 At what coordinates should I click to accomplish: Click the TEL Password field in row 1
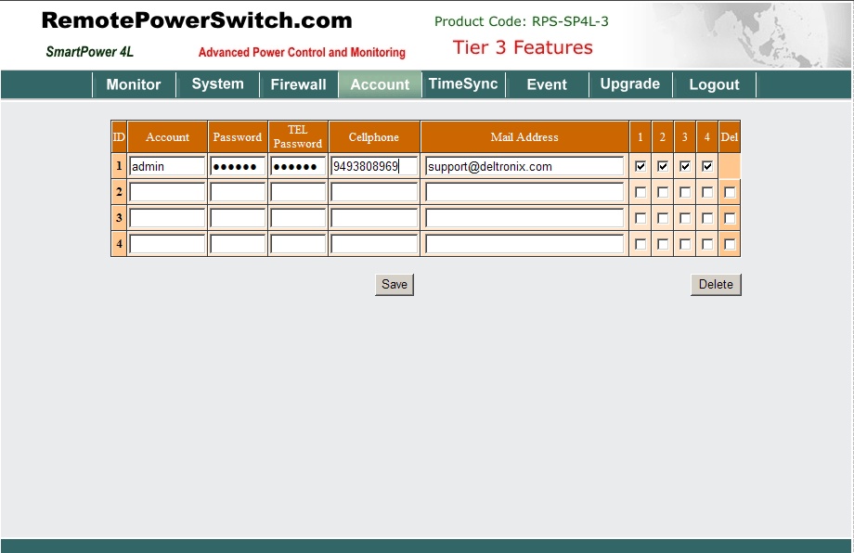tap(298, 166)
